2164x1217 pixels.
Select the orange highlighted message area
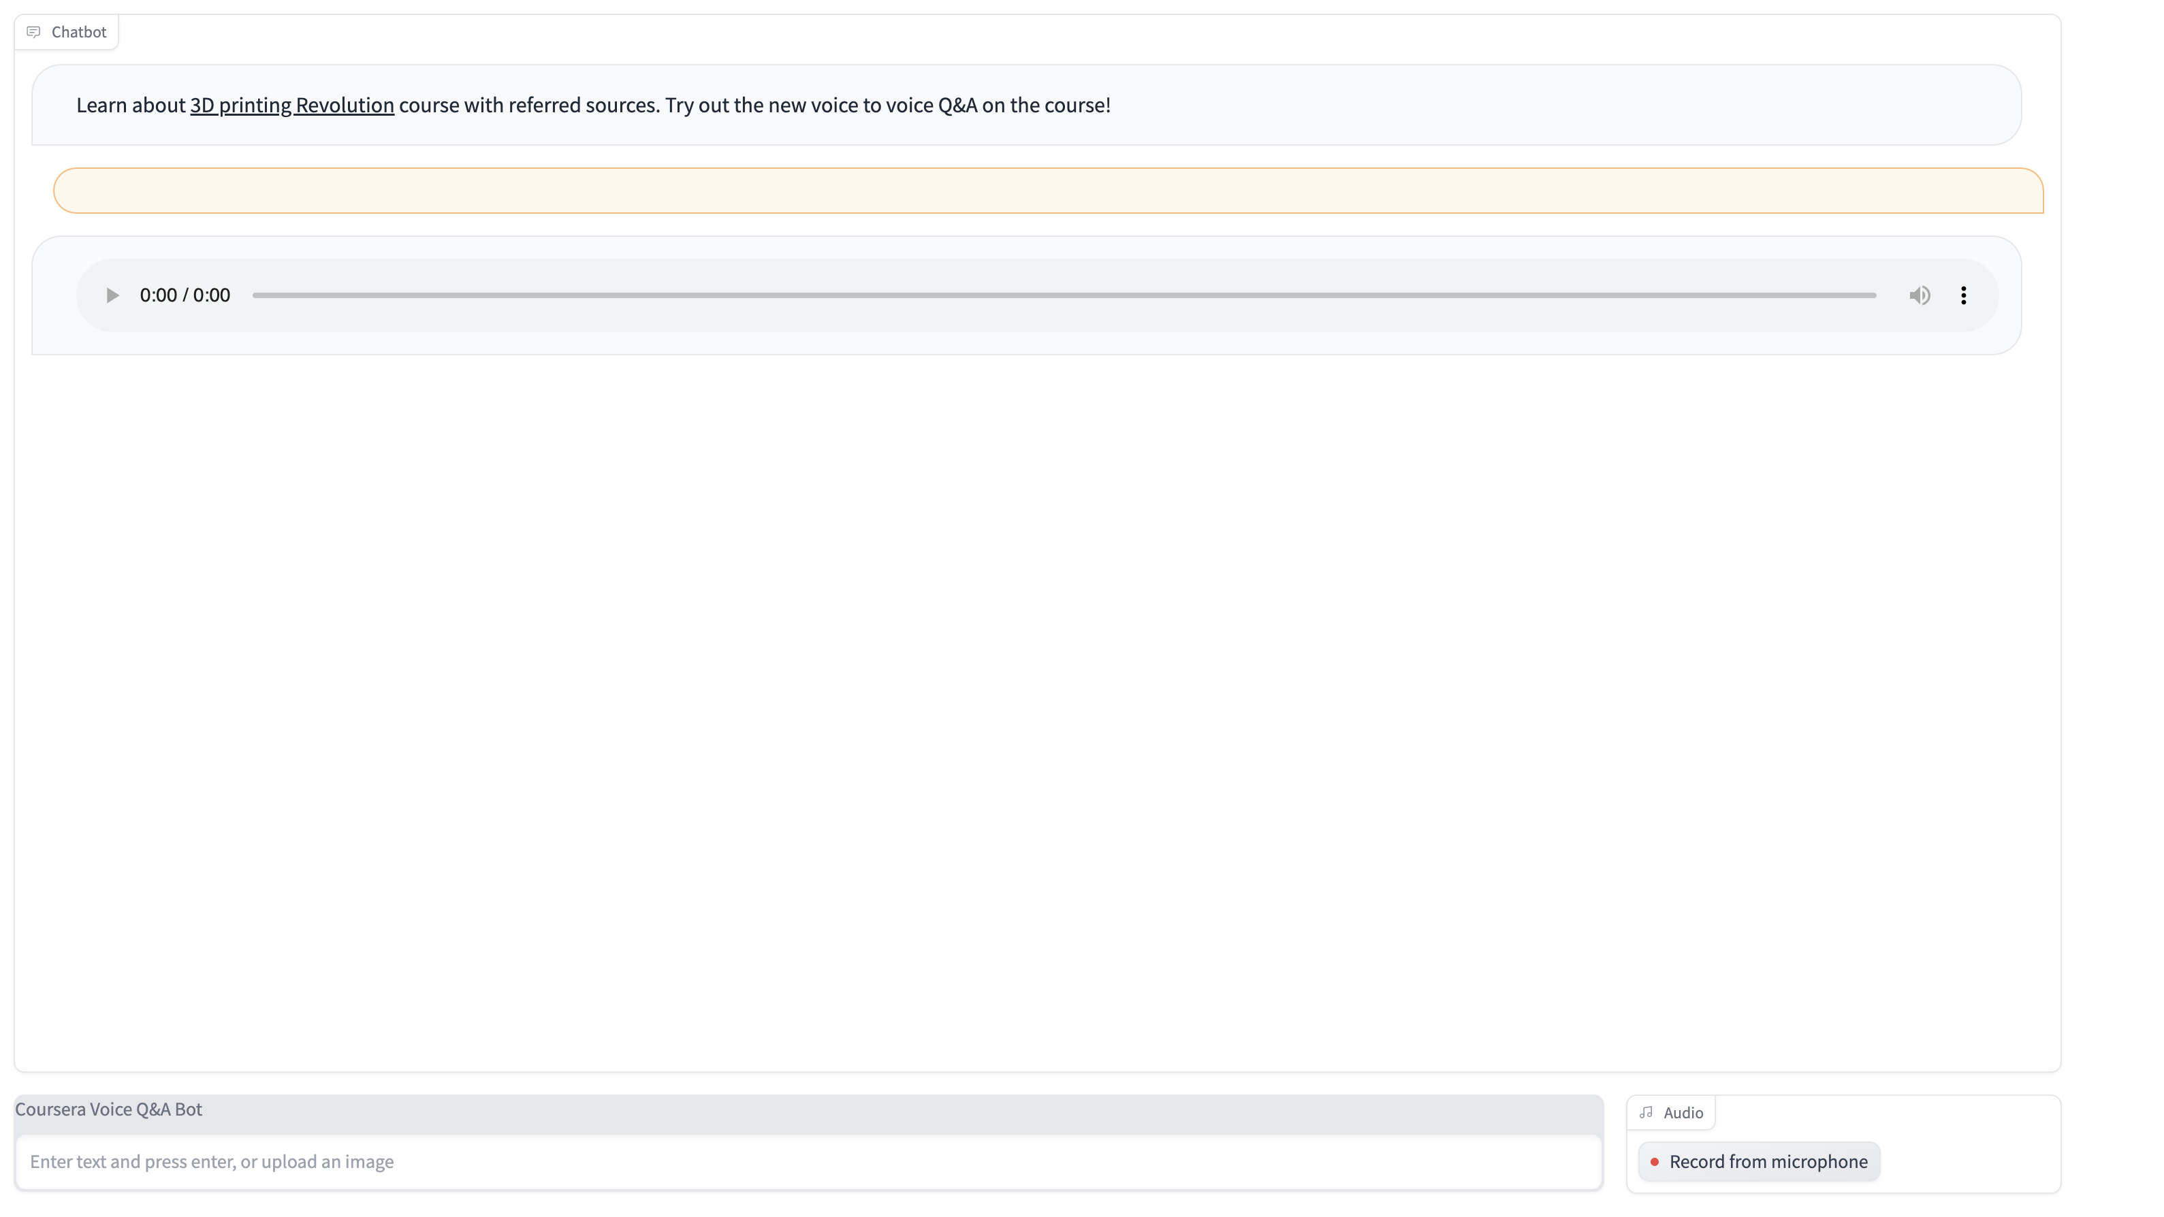[1049, 190]
